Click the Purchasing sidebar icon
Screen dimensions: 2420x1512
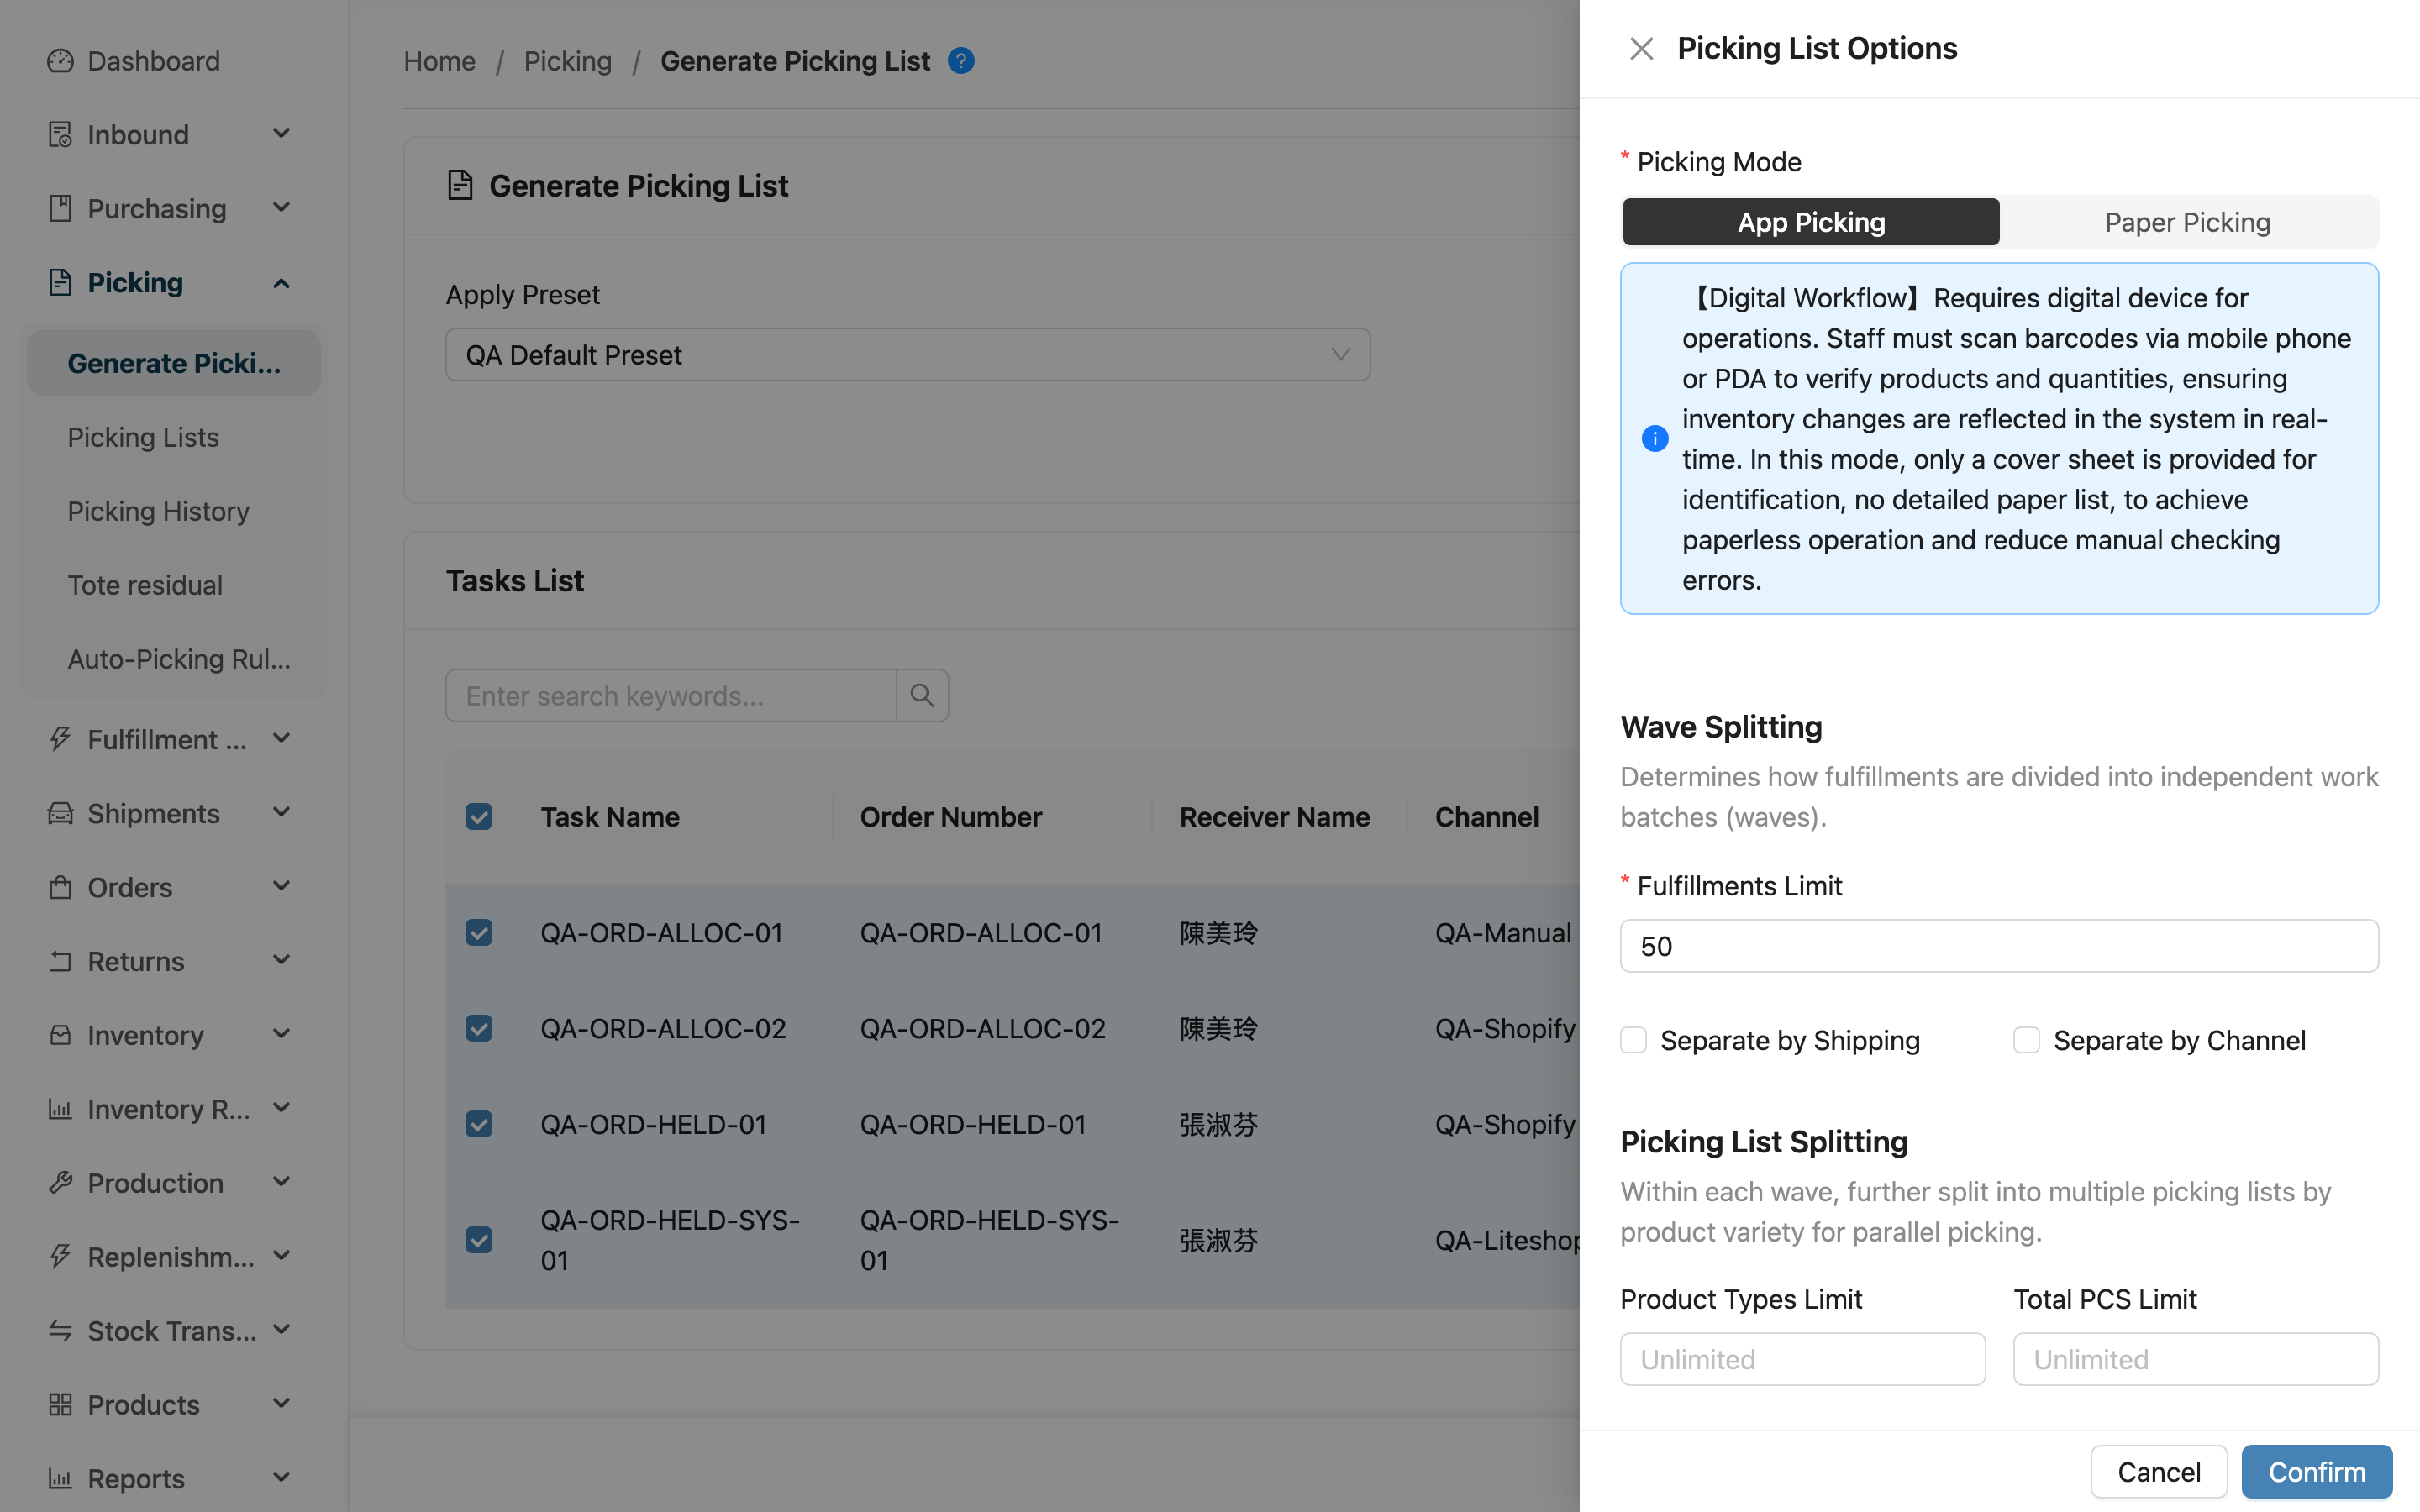point(60,209)
